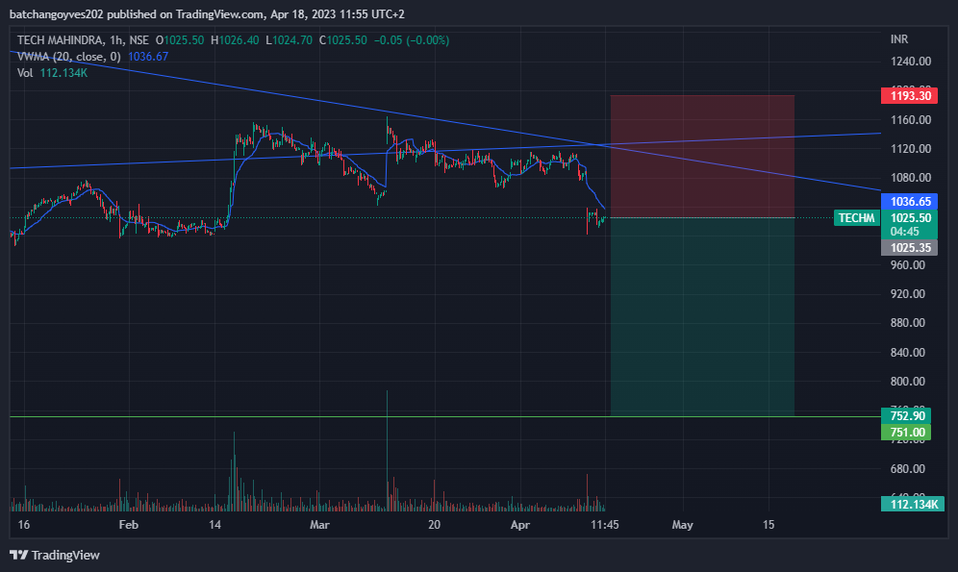Viewport: 958px width, 572px height.
Task: Click the 1160.00 price axis tick
Action: [x=910, y=119]
